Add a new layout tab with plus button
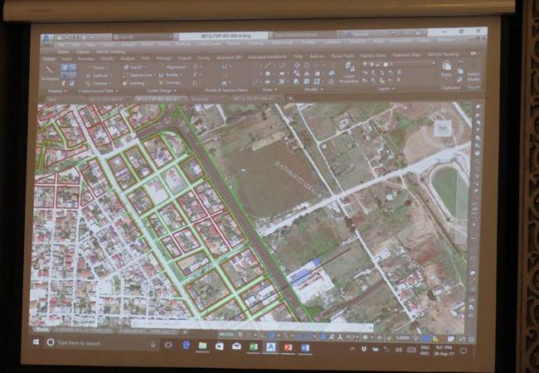This screenshot has height=373, width=539. (185, 332)
